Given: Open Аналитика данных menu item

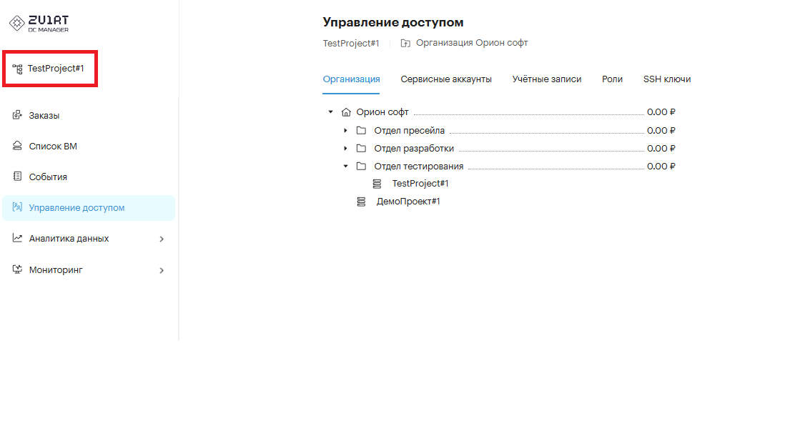Looking at the screenshot, I should click(69, 239).
